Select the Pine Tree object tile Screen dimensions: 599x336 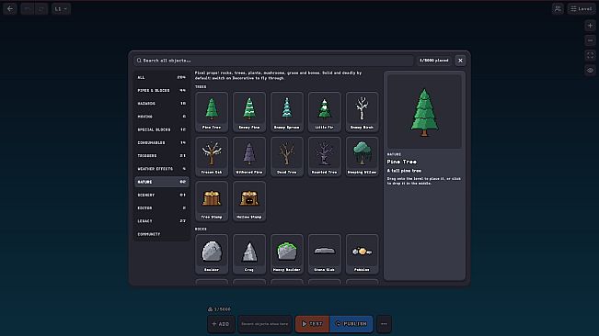[212, 112]
